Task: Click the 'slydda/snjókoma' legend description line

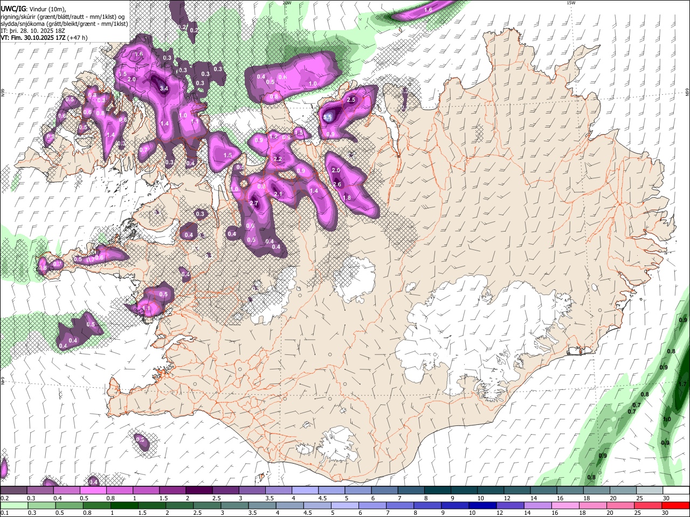Action: coord(64,24)
